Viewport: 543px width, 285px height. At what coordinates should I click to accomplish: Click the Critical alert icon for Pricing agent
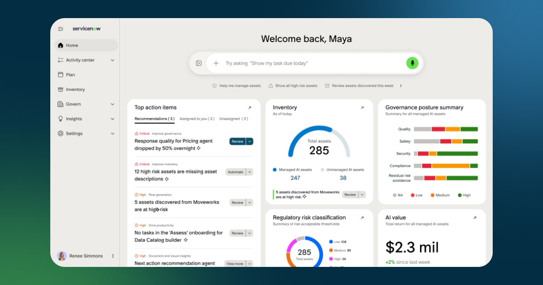[x=137, y=133]
